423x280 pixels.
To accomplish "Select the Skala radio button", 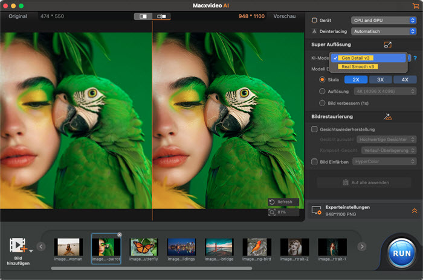I will coord(322,79).
